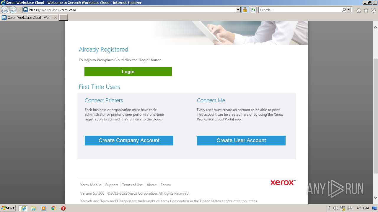Expand the address bar autocomplete dropdown

tap(238, 10)
